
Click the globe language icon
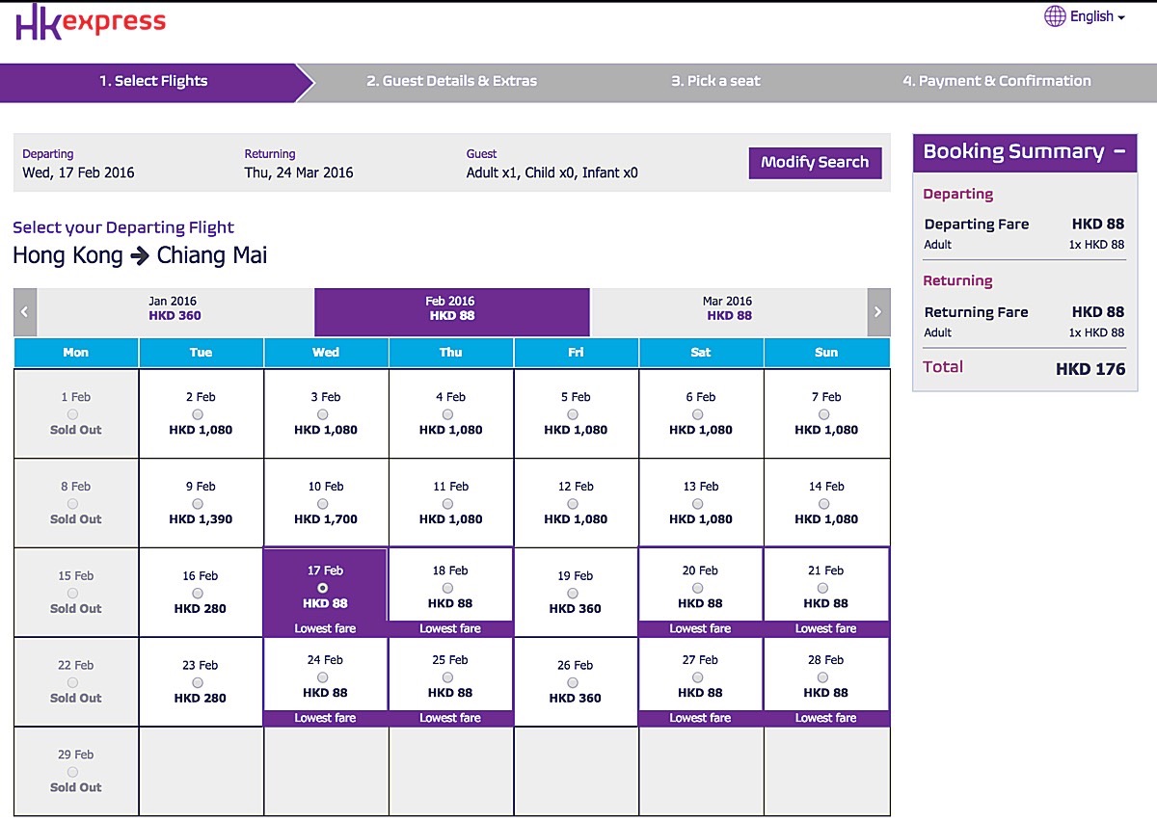(x=1056, y=16)
